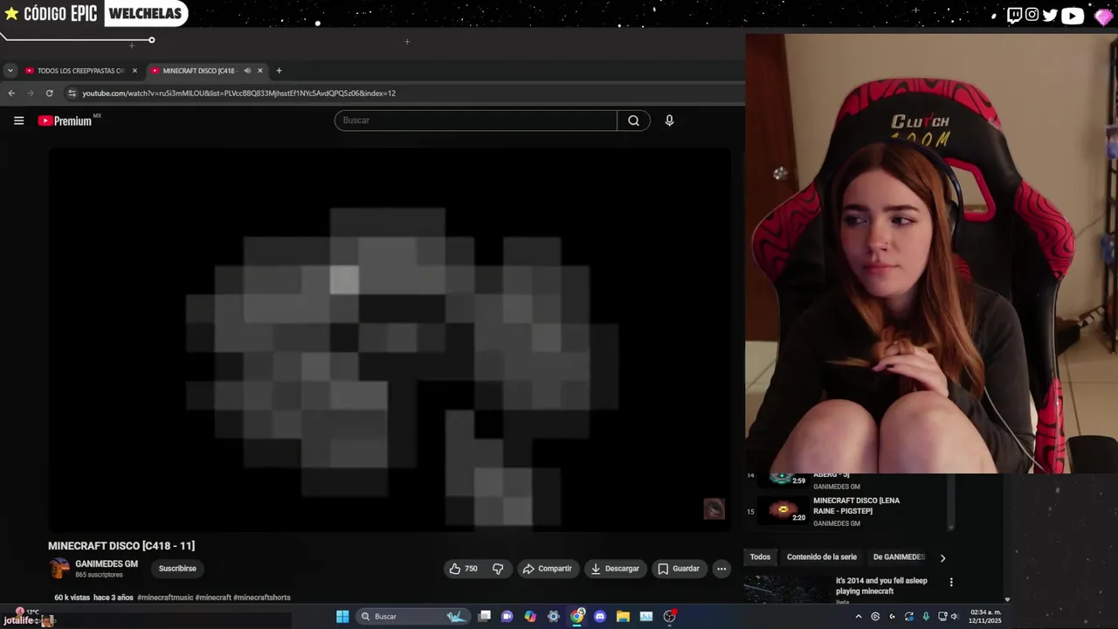Open Chrome from the taskbar
1118x629 pixels.
click(x=577, y=617)
